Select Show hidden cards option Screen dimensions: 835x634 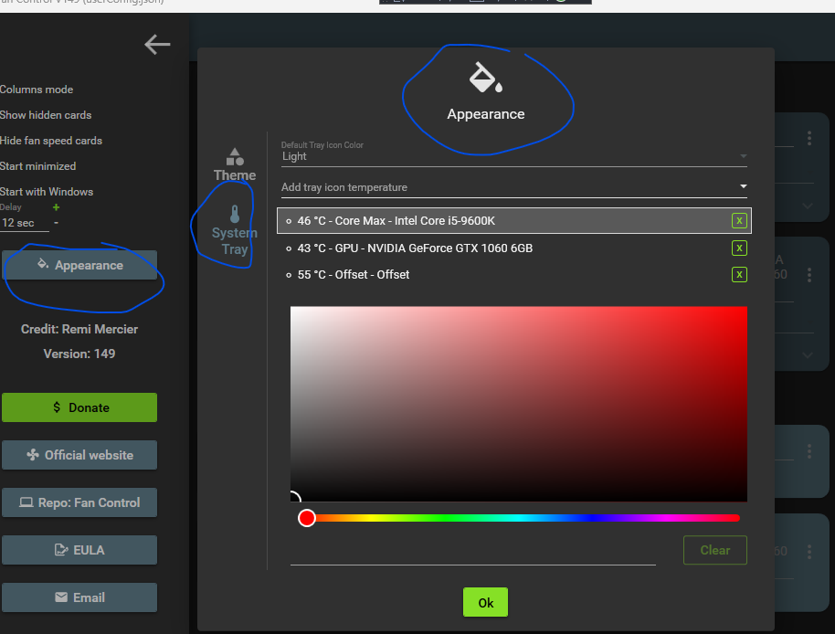pos(45,116)
